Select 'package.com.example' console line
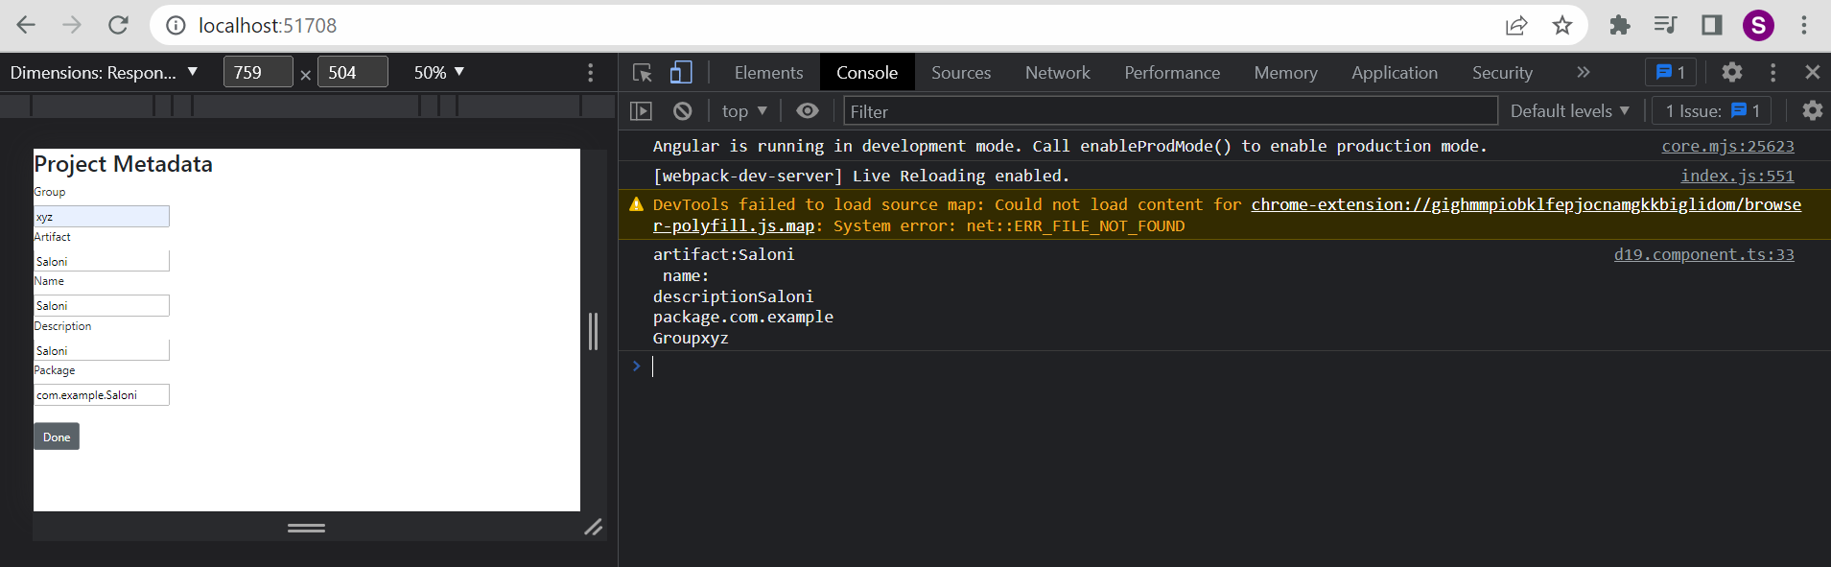Viewport: 1831px width, 567px height. pyautogui.click(x=743, y=317)
